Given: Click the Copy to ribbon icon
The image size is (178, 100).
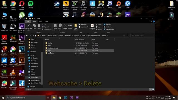Looking at the screenshot, I should [x=60, y=27].
